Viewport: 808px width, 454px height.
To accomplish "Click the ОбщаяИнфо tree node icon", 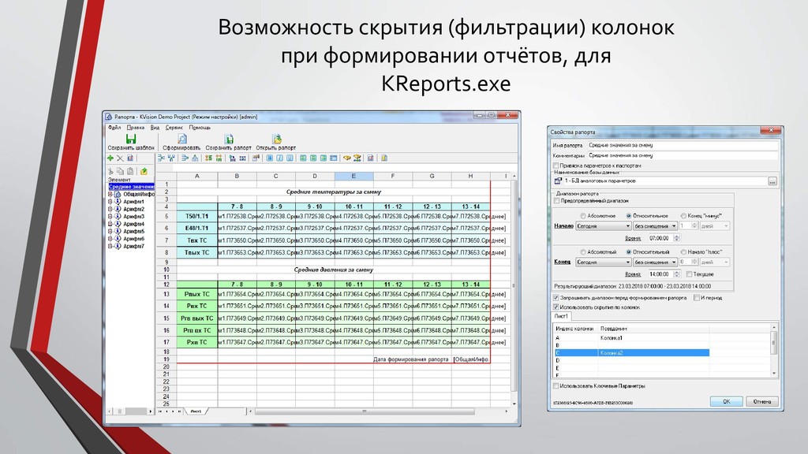I will point(118,195).
